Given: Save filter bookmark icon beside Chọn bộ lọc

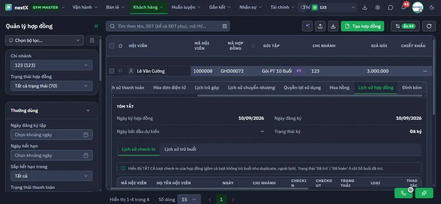Looking at the screenshot, I should (92, 40).
